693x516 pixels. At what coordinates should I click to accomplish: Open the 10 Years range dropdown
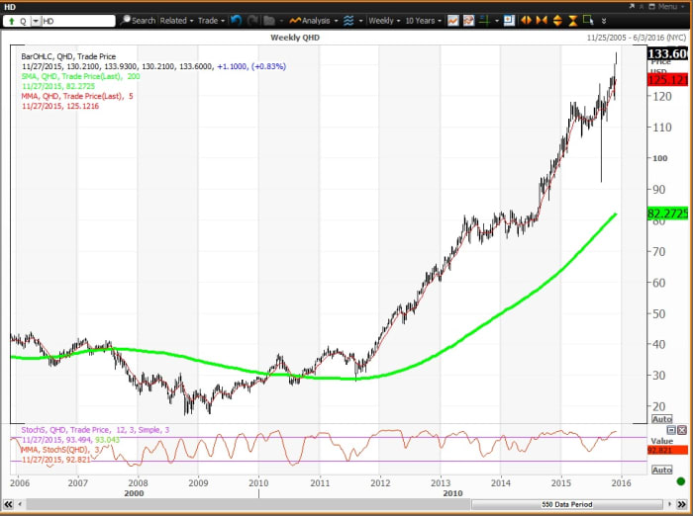point(421,20)
